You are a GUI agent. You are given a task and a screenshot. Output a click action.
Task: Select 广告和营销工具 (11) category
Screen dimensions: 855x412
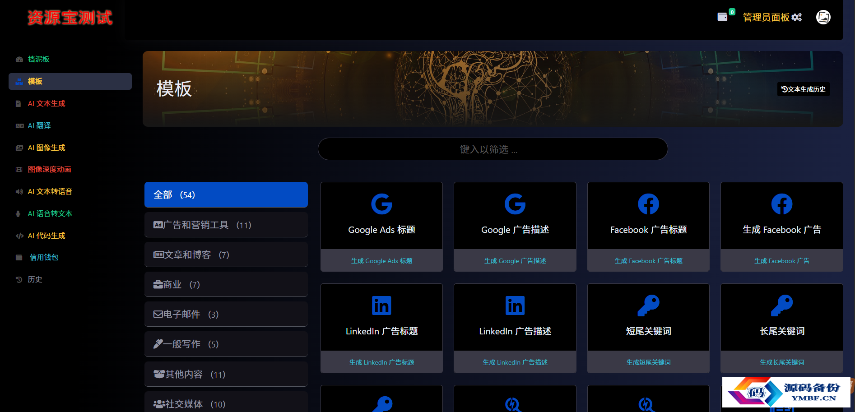[x=226, y=225]
